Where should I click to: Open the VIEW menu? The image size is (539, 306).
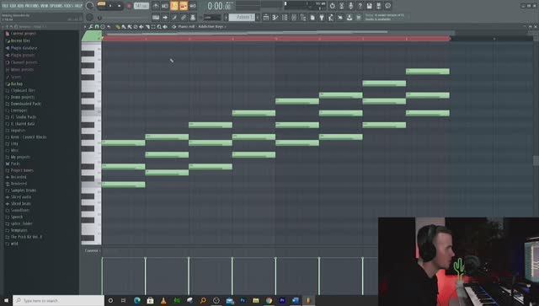45,6
